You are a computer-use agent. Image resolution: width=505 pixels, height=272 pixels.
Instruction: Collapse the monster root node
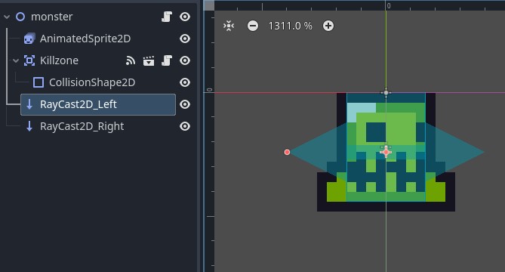[7, 17]
